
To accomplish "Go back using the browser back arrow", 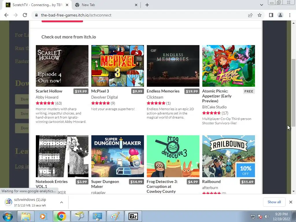I will (6, 15).
